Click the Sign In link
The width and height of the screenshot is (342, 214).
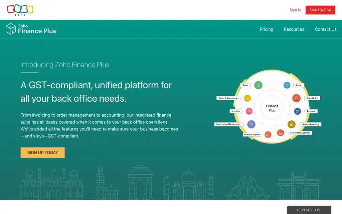(295, 10)
